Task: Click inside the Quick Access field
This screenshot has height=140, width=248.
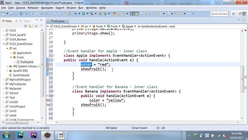Action: pos(219,14)
